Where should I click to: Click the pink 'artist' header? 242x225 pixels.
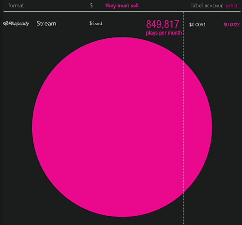click(231, 6)
